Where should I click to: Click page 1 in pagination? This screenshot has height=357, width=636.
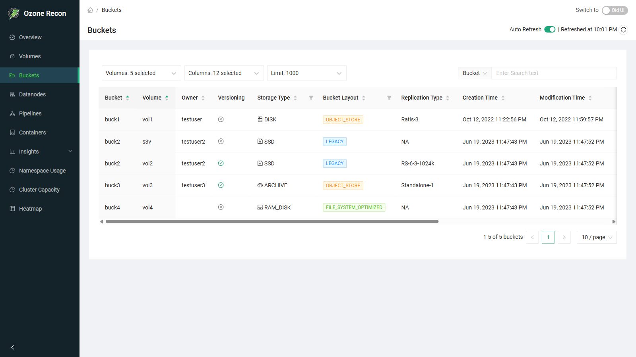click(548, 237)
